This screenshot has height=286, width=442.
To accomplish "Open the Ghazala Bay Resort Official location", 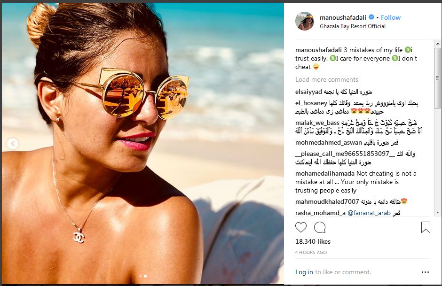I will pyautogui.click(x=352, y=26).
